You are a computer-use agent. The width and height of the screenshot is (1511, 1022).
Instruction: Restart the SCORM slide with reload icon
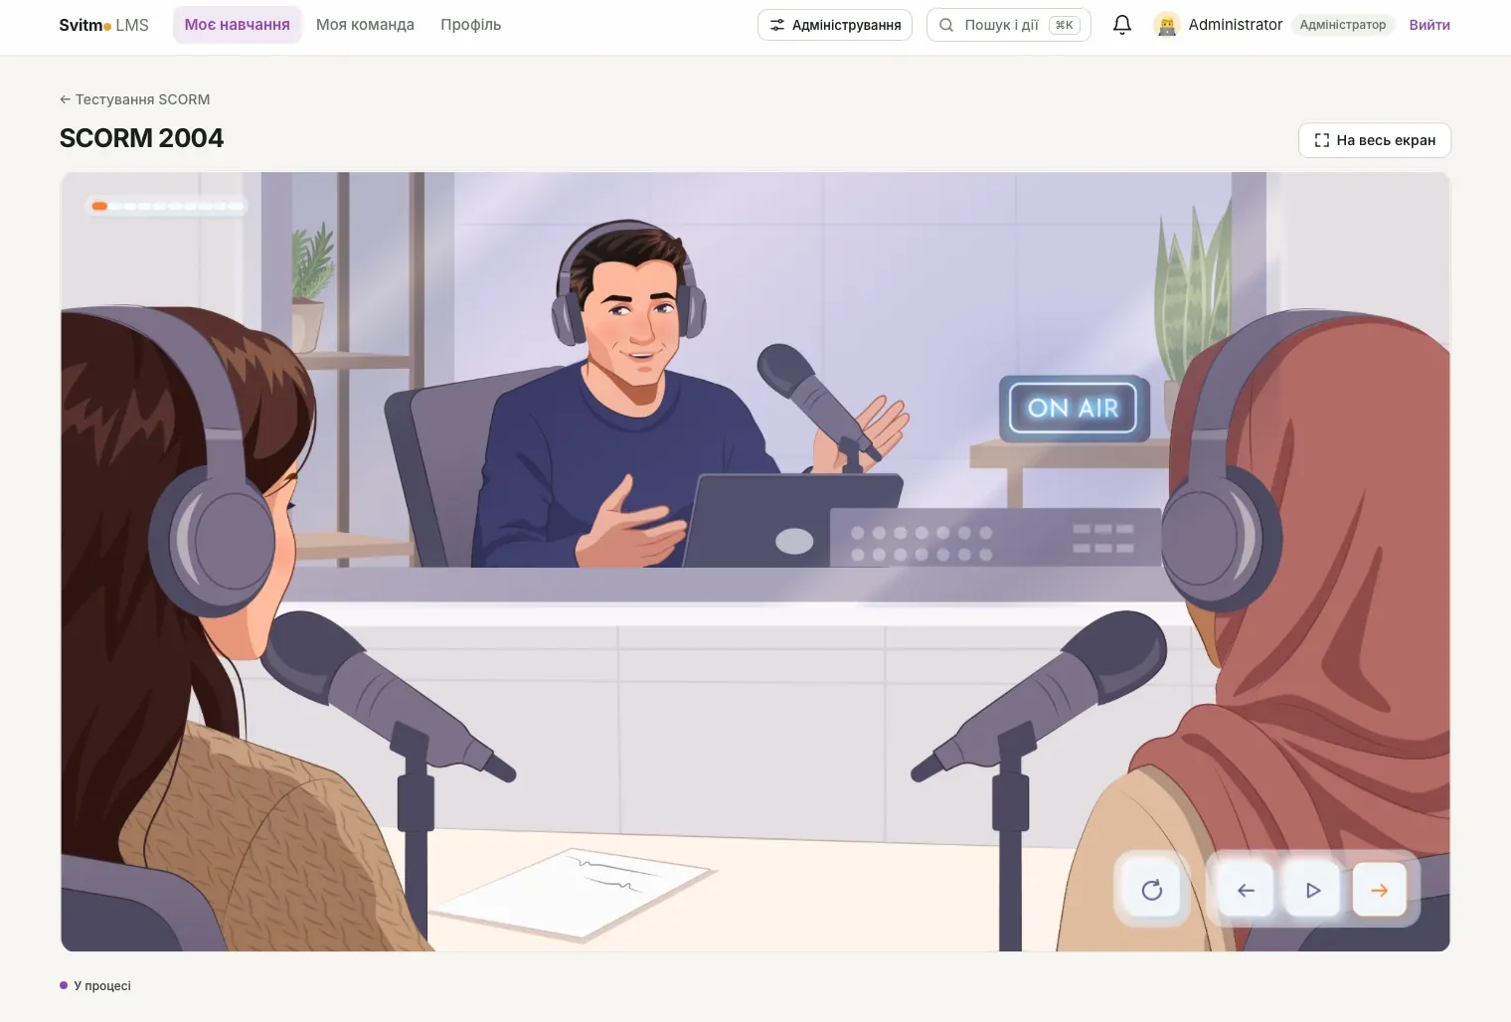click(x=1152, y=890)
